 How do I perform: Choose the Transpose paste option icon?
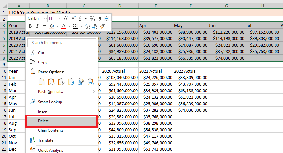[71, 81]
